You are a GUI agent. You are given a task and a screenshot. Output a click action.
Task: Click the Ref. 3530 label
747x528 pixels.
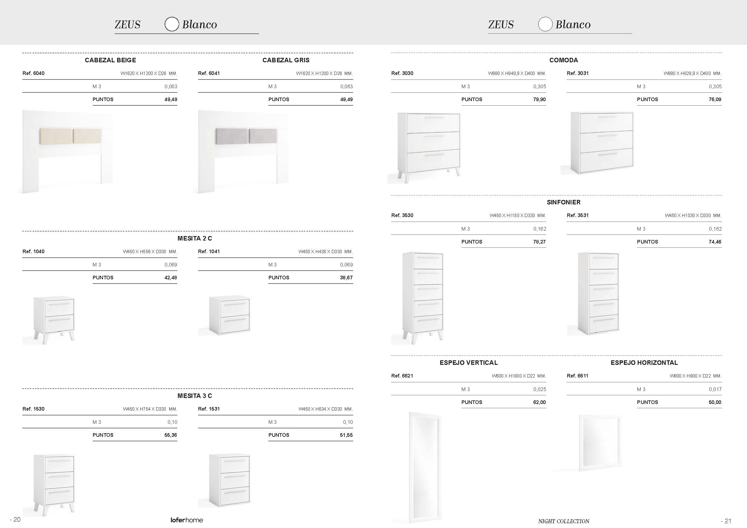point(402,215)
